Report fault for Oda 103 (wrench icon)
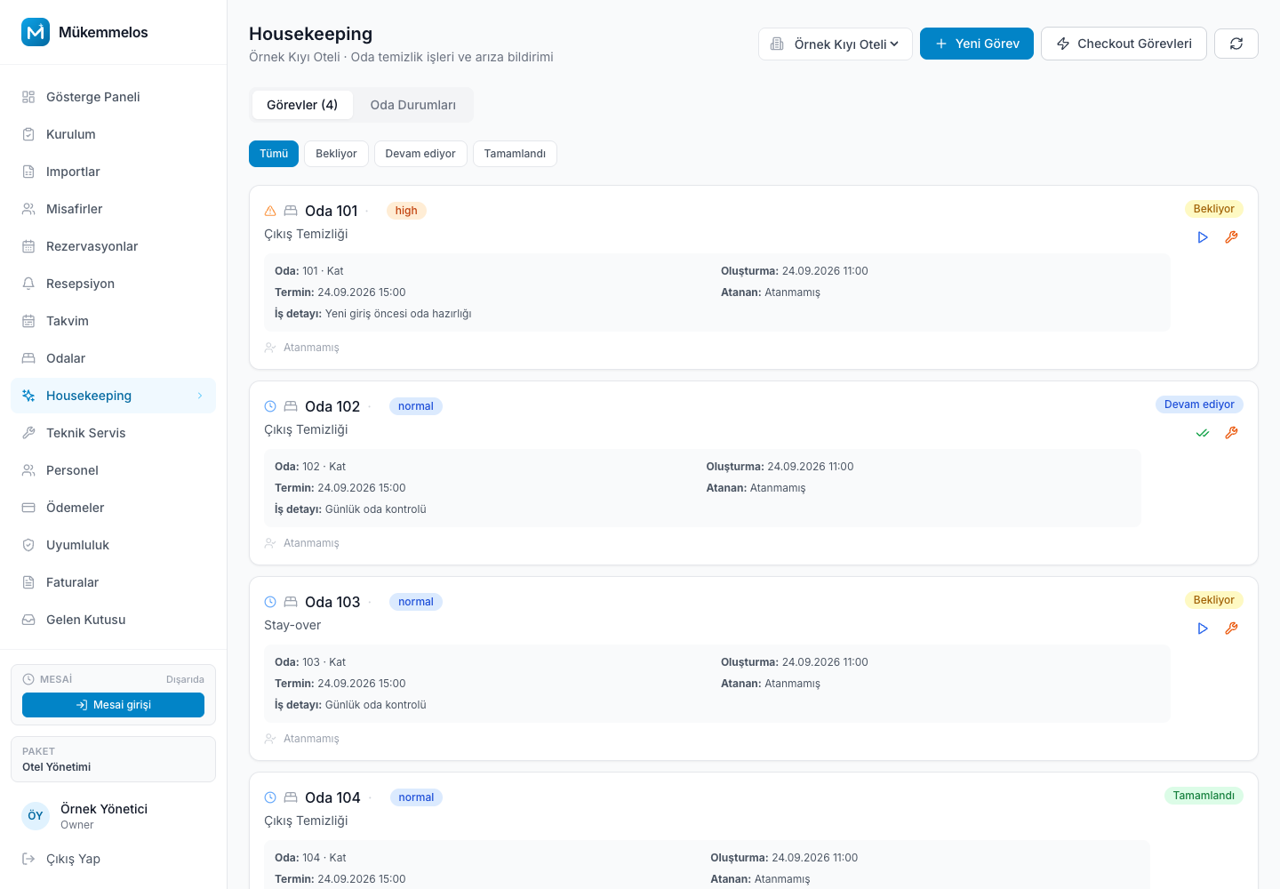The image size is (1280, 889). 1231,629
